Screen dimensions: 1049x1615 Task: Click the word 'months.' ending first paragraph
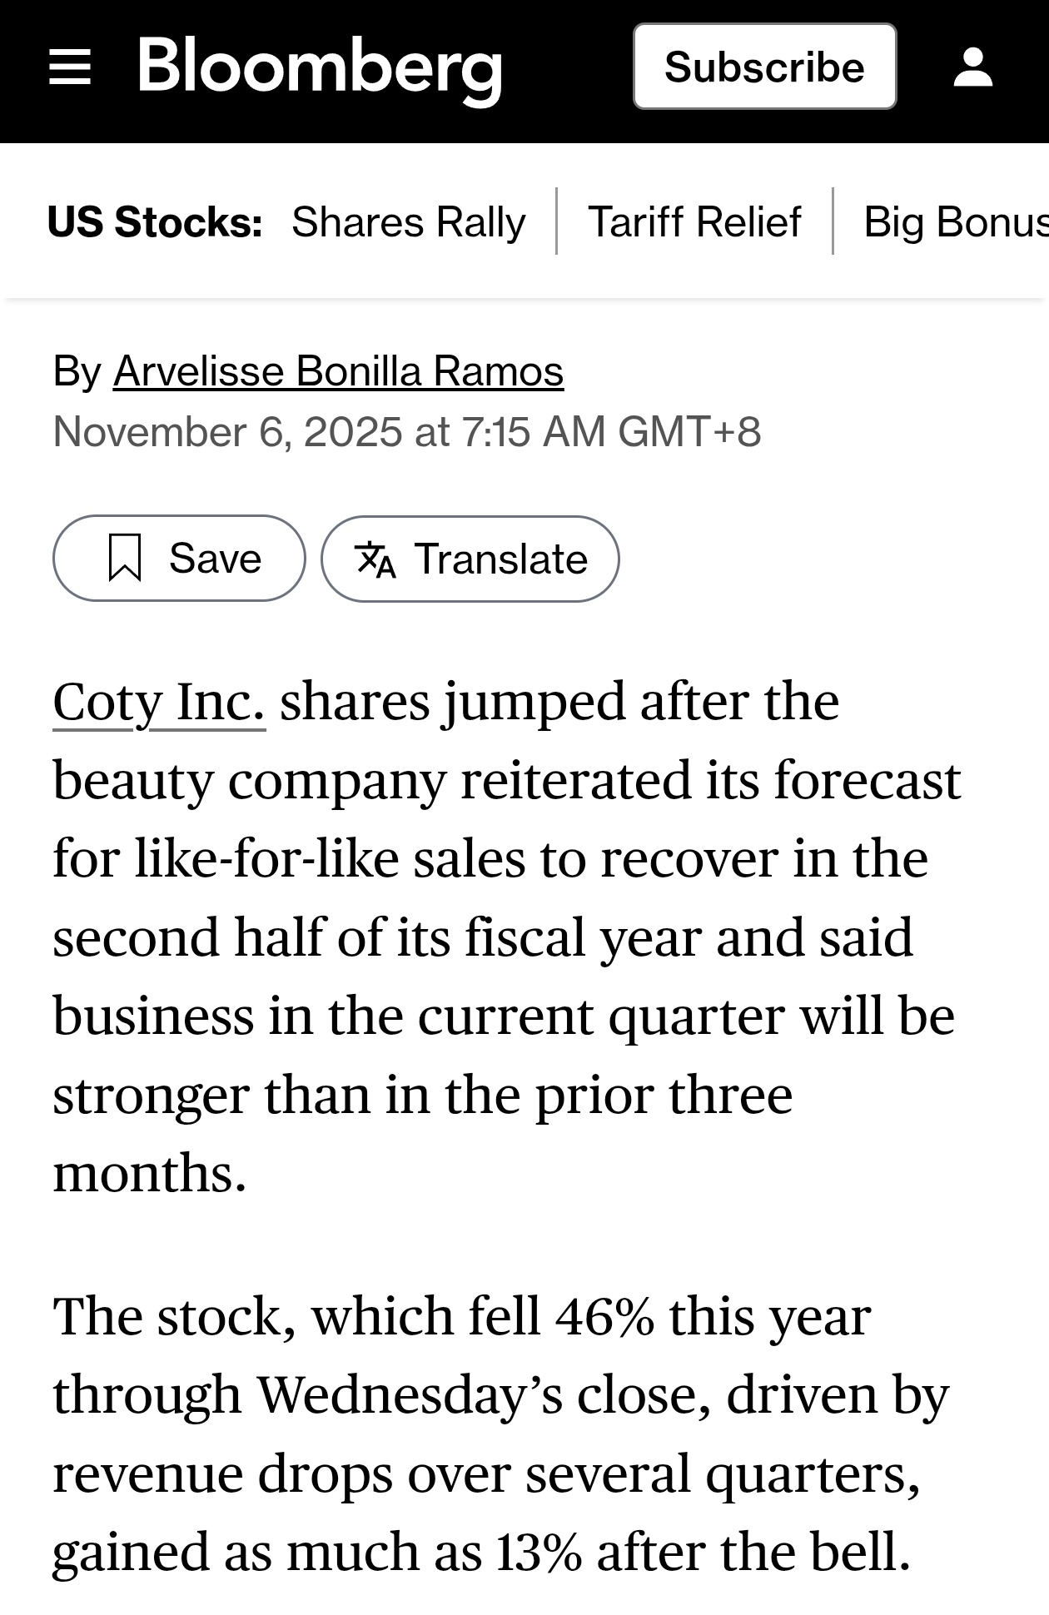point(150,1172)
